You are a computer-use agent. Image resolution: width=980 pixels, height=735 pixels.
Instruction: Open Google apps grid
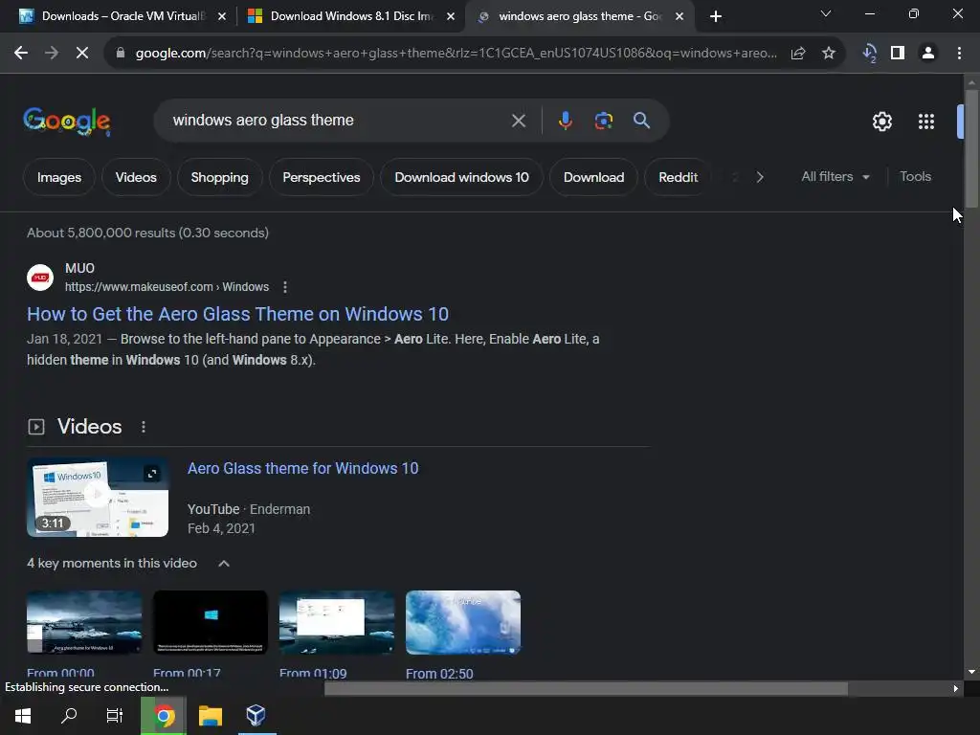[x=926, y=122]
